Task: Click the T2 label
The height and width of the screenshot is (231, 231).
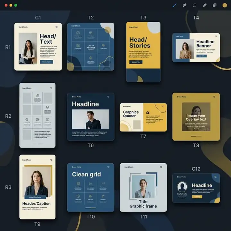Action: click(91, 18)
